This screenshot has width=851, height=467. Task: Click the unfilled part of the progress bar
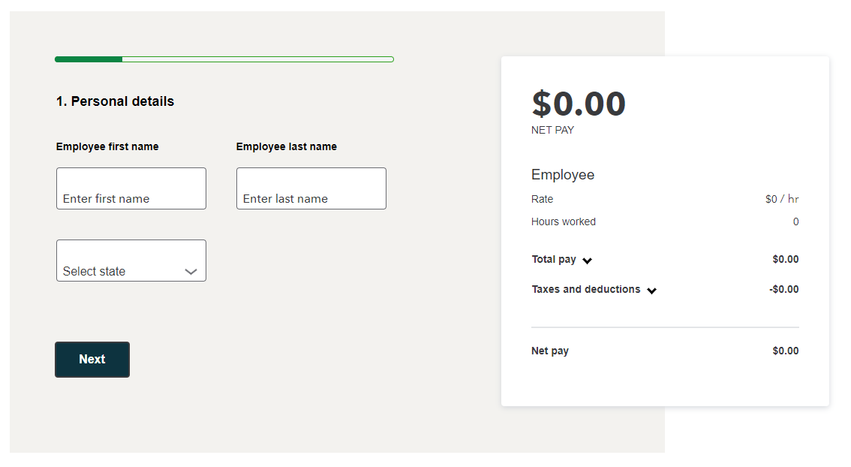[x=258, y=59]
